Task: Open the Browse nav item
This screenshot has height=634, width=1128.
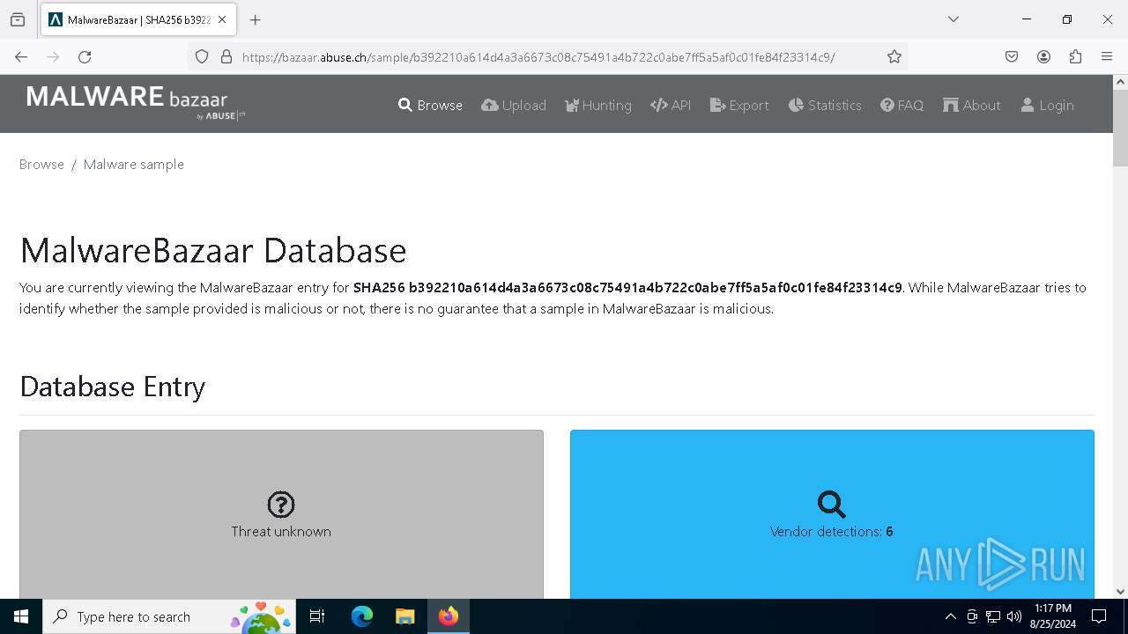Action: (x=430, y=105)
